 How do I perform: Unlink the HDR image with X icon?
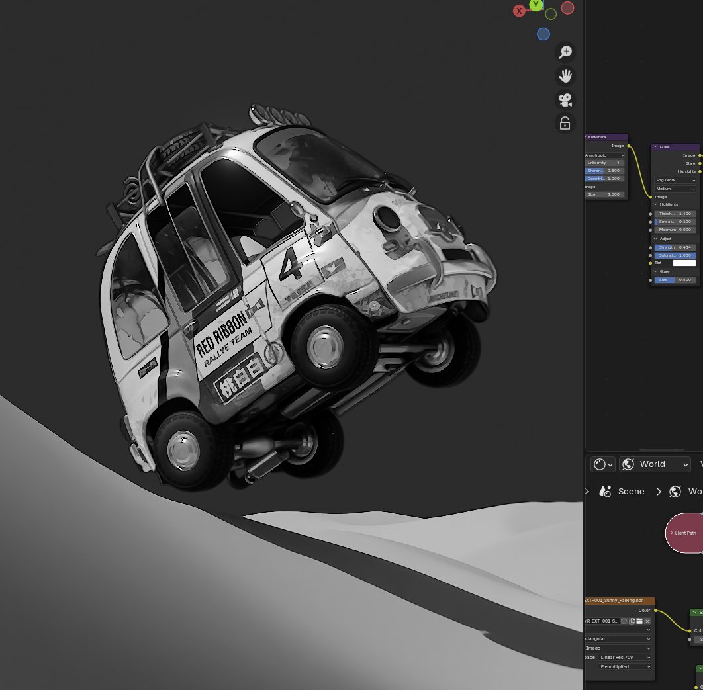pos(647,621)
